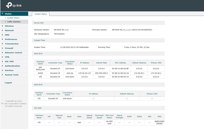Click CPU temperature value 54°C(GOOD)

59,34
